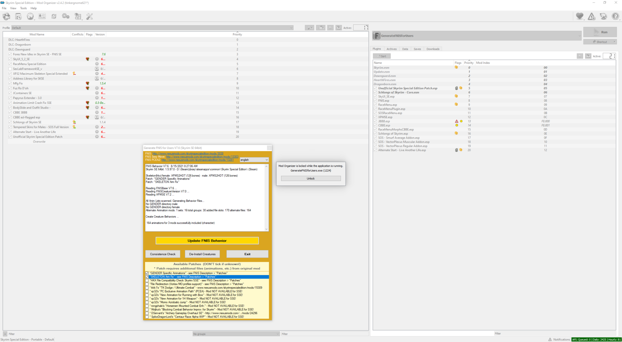Open the FNIS Sexy Move nexusmods link

pos(202,157)
